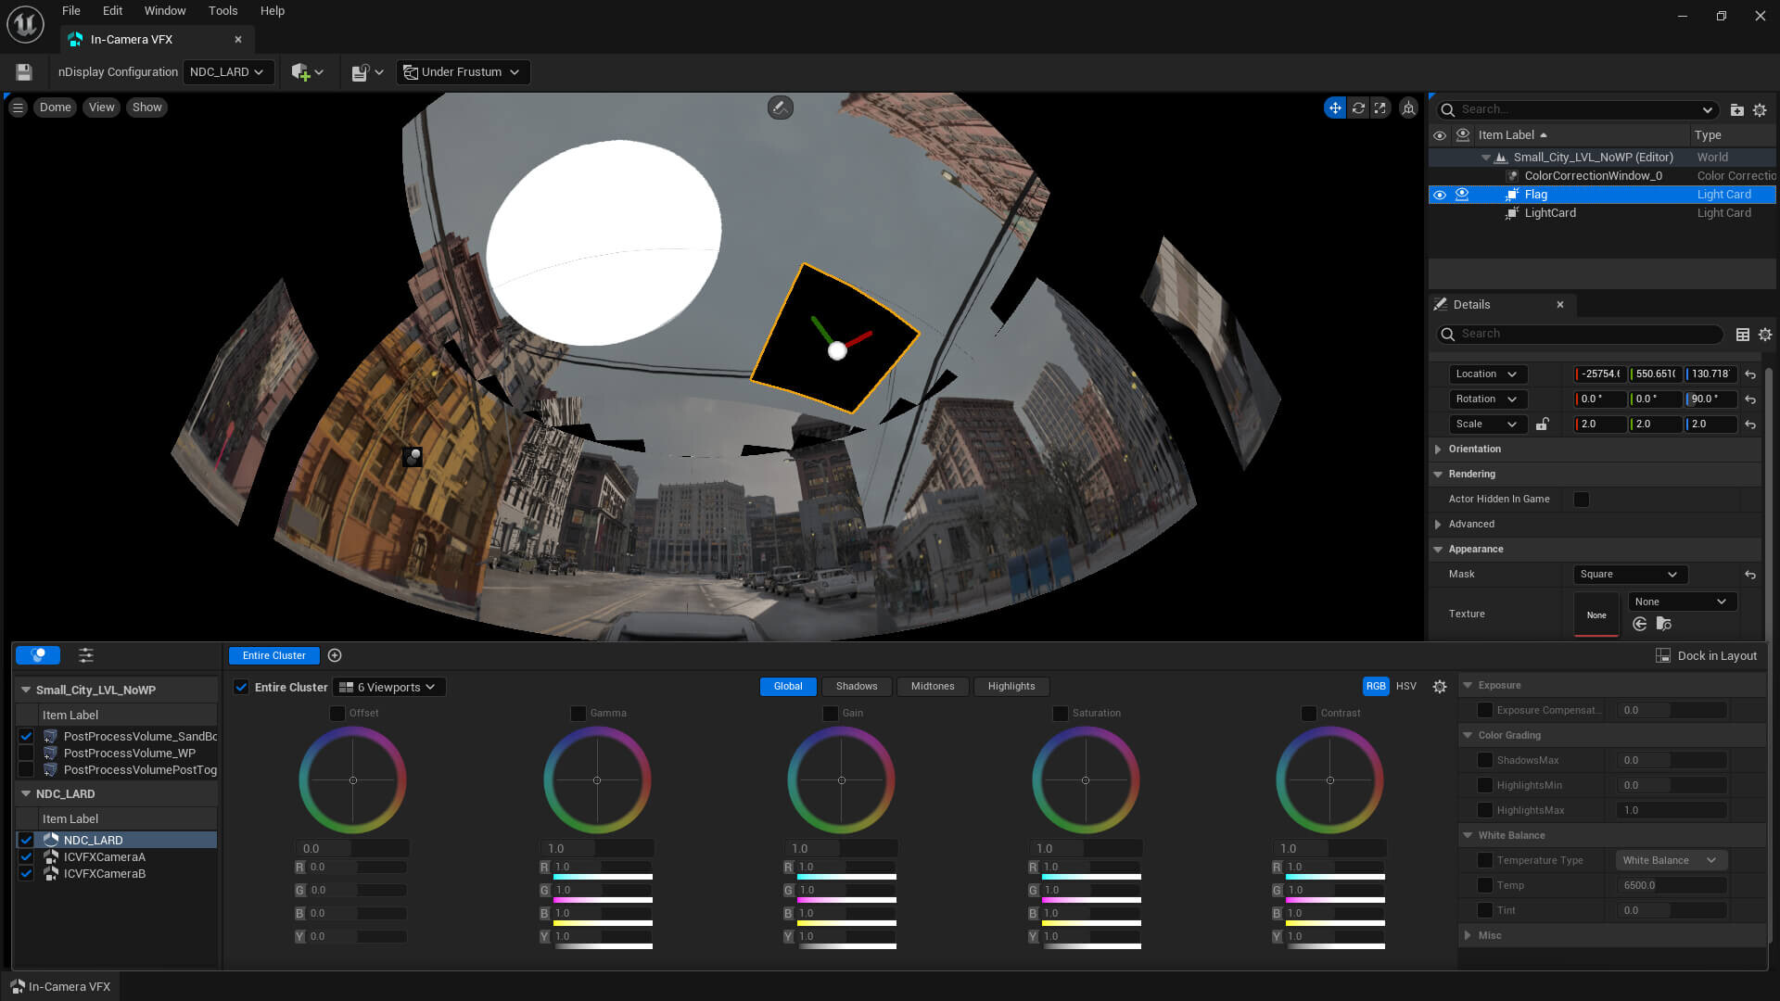1780x1001 pixels.
Task: Click the color correction settings gear icon
Action: 1439,686
